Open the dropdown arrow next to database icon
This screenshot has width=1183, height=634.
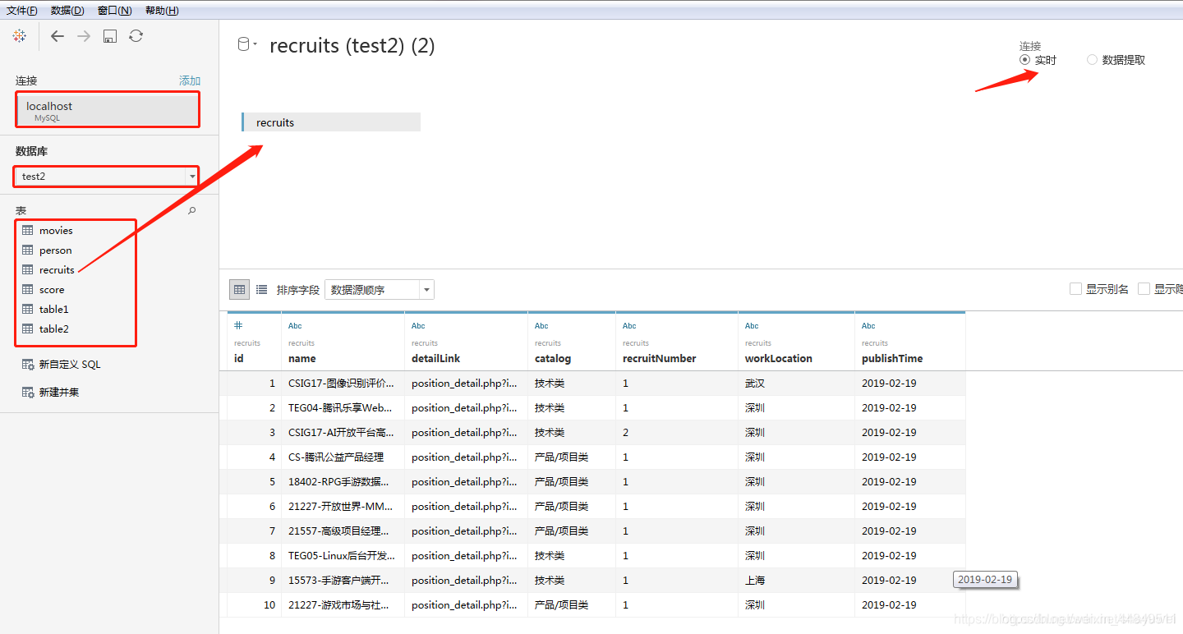255,44
